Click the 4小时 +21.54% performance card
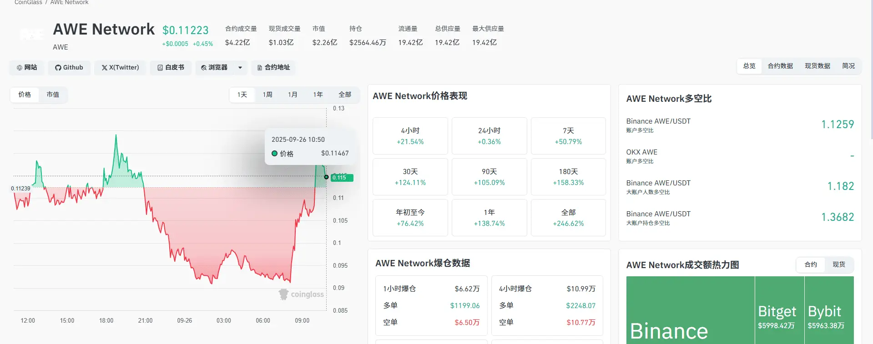The width and height of the screenshot is (873, 344). 410,136
